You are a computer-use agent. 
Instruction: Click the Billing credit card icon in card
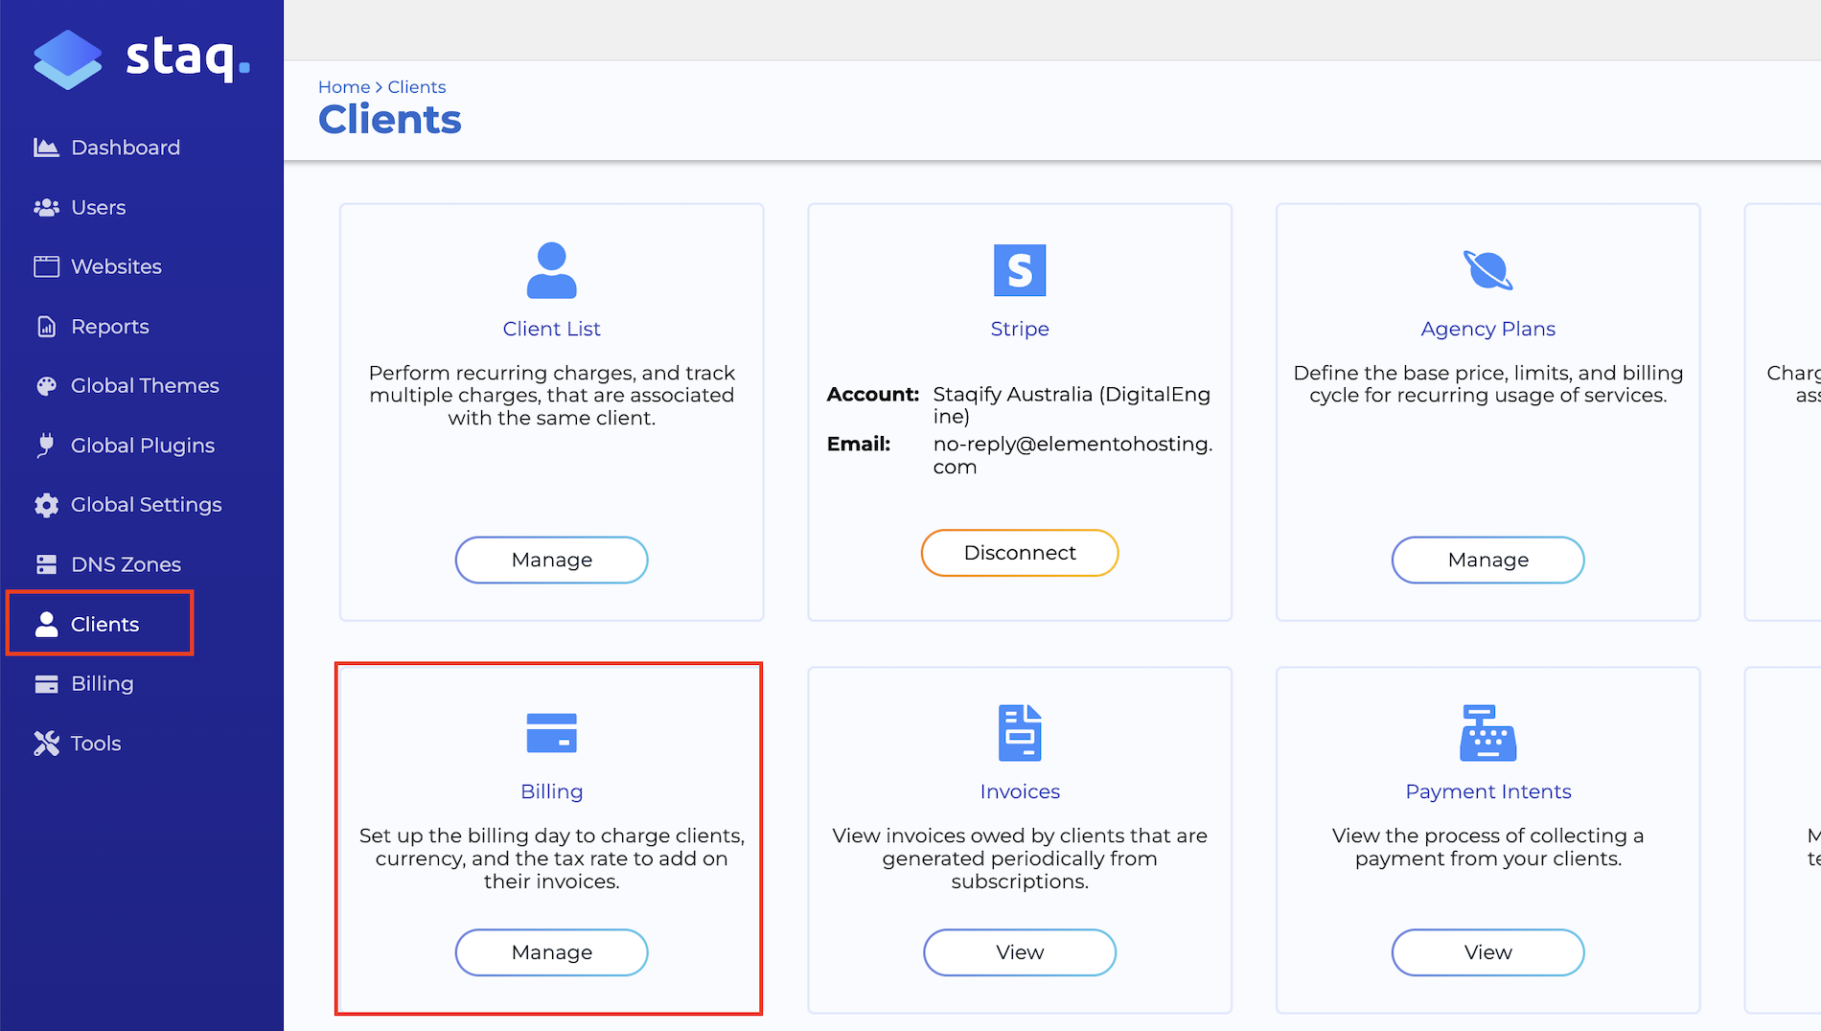551,733
